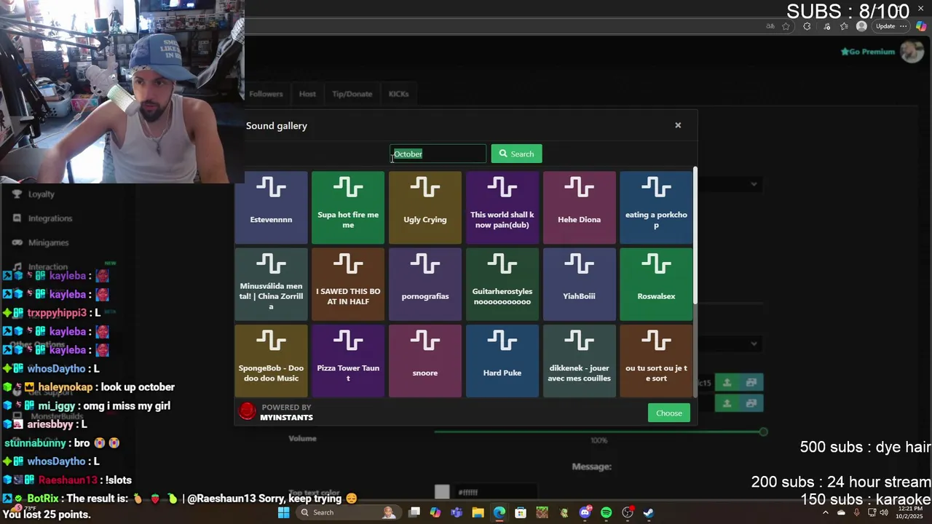Click the green Search button in Sound gallery
This screenshot has width=932, height=524.
[516, 154]
